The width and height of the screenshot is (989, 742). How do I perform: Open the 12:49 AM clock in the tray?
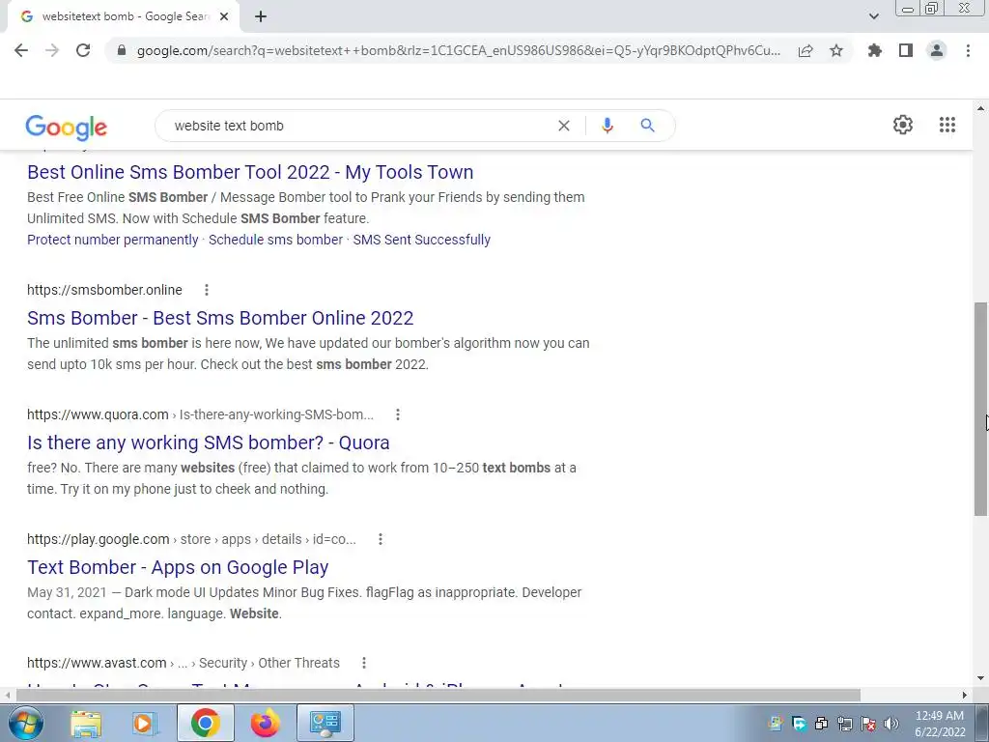click(x=939, y=724)
